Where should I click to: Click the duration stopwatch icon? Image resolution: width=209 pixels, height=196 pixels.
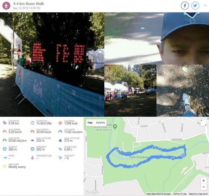pyautogui.click(x=32, y=123)
